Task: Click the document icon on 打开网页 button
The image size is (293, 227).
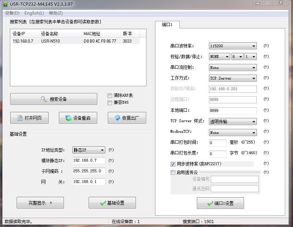Action: pos(20,118)
